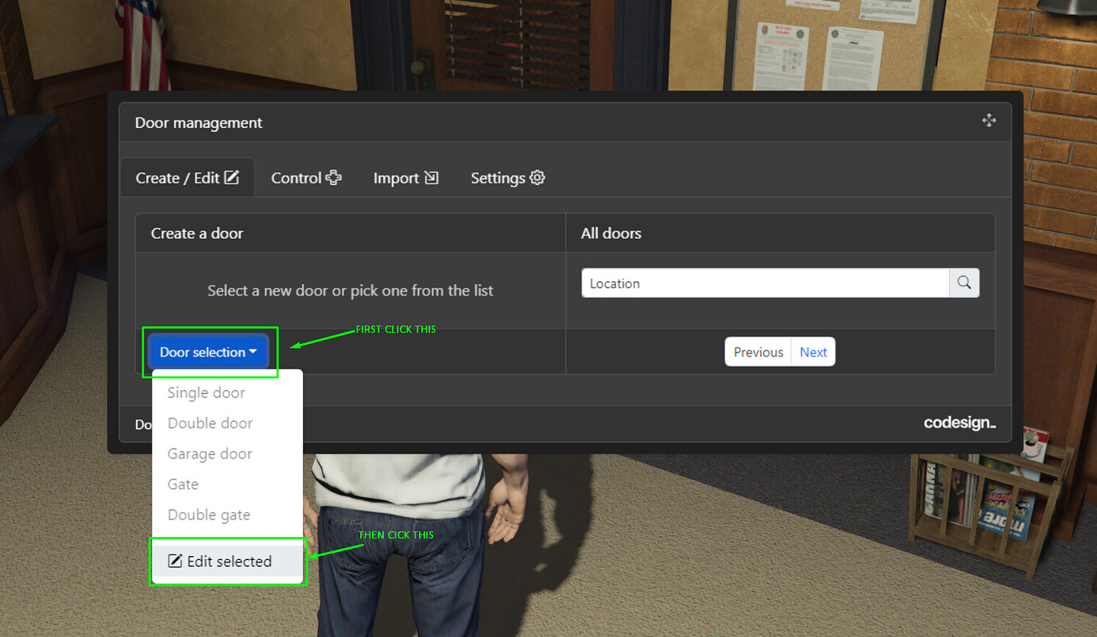Click the pencil icon beside Create / Edit
This screenshot has height=637, width=1097.
[x=231, y=177]
